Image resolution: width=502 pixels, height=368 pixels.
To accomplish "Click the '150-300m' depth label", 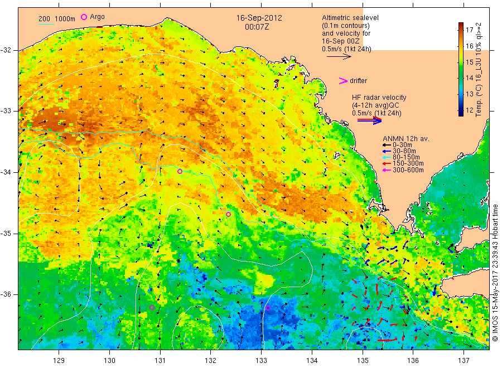I will tap(408, 163).
